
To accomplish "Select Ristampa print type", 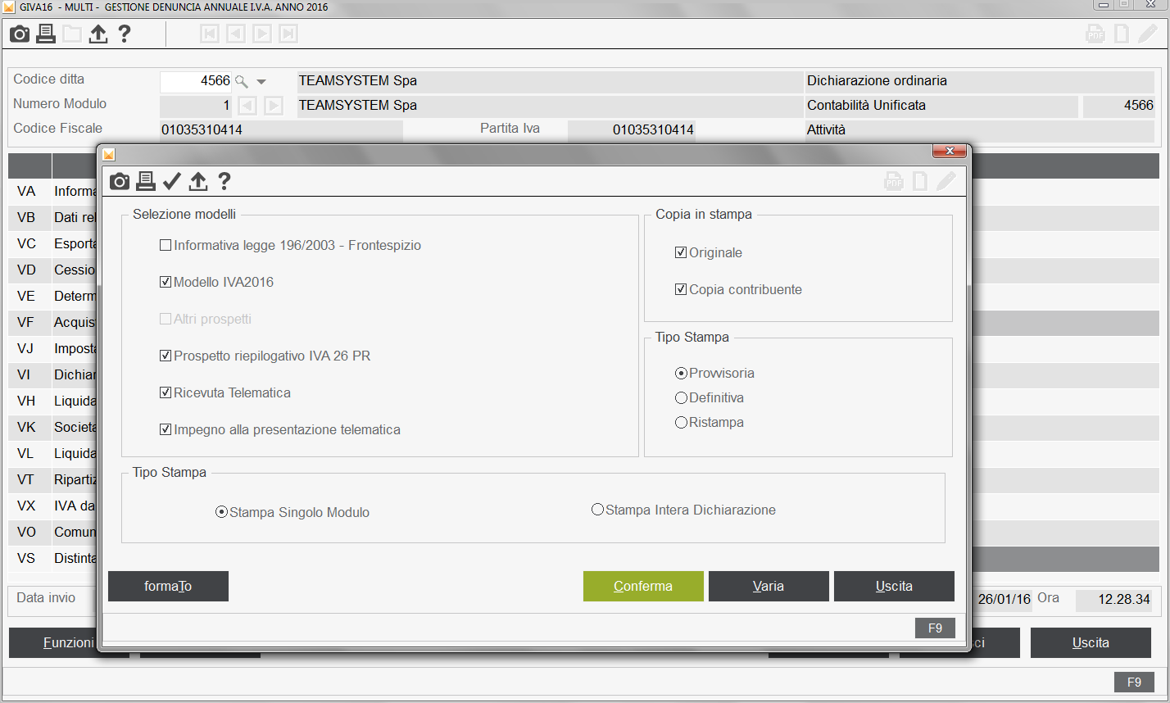I will tap(681, 422).
